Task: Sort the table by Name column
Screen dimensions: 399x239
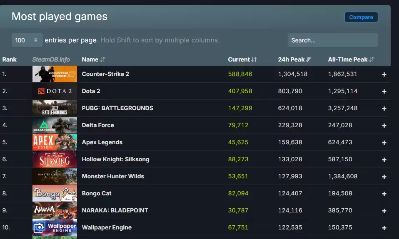Action: click(93, 59)
